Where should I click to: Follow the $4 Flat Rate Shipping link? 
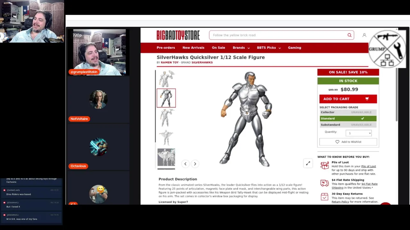pos(355,186)
